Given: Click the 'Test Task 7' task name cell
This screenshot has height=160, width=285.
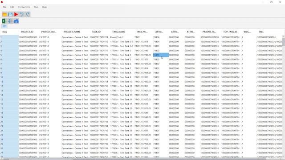Looking at the screenshot, I should [x=121, y=68].
